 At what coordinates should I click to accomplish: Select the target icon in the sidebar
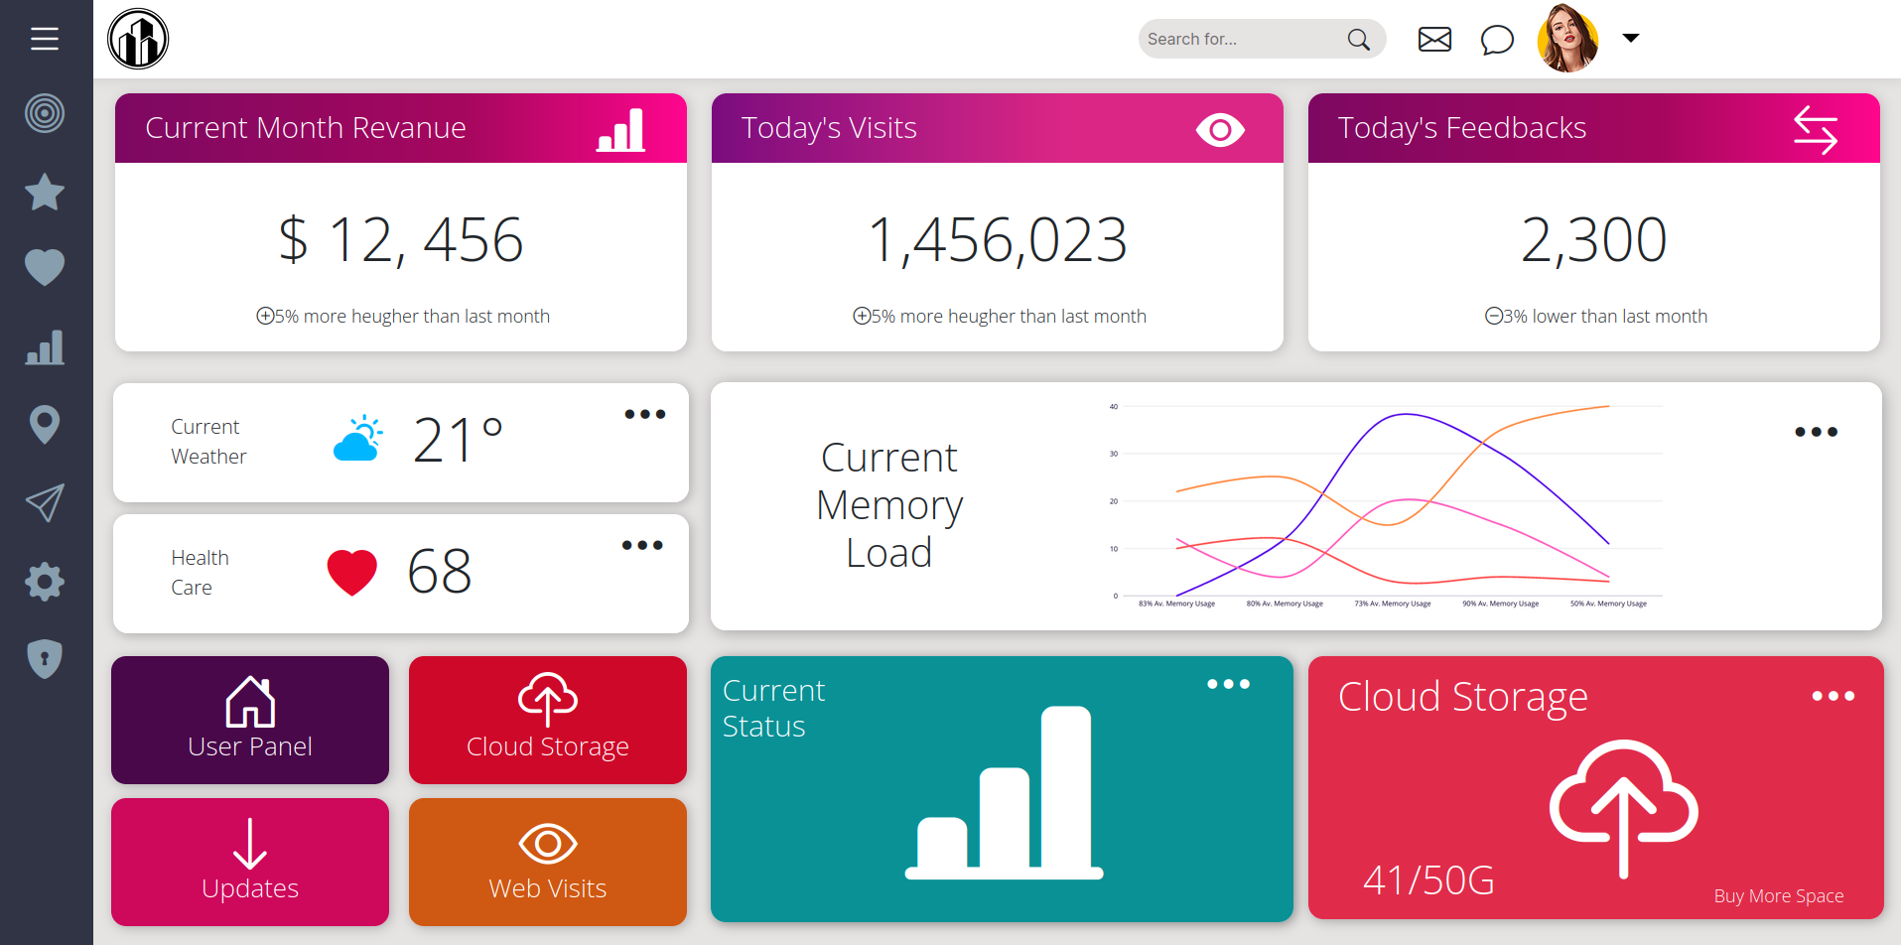click(x=44, y=113)
